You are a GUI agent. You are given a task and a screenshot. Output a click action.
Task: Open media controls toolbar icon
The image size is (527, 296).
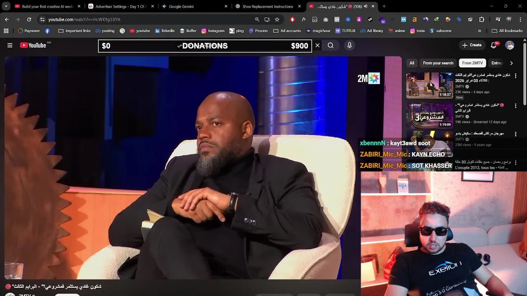(498, 19)
